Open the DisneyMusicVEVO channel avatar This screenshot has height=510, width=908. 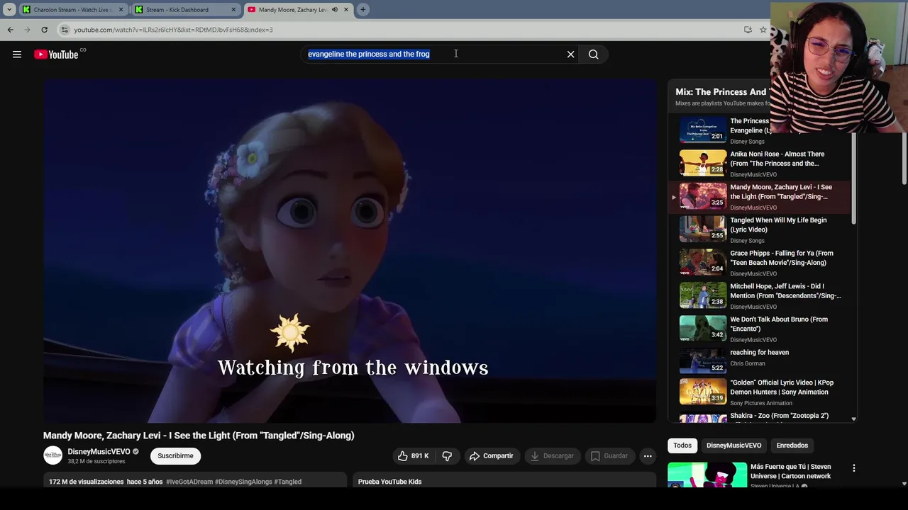point(53,455)
